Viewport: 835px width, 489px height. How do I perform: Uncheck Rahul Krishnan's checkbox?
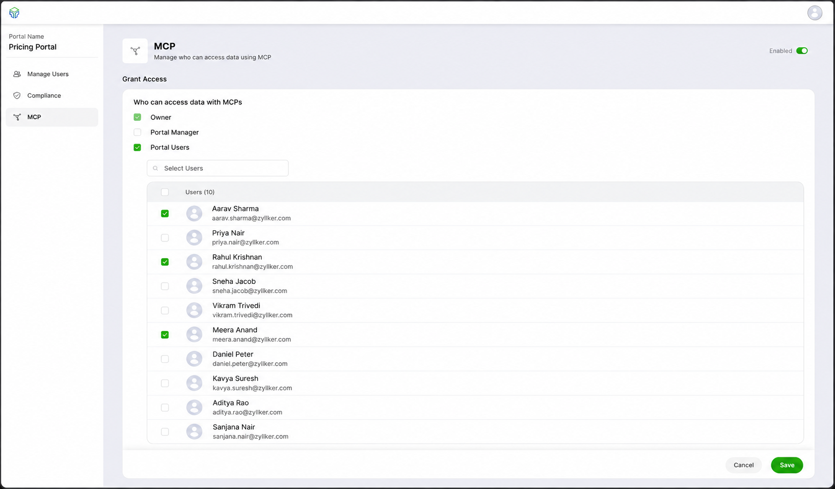tap(165, 262)
